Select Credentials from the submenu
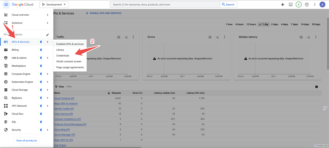The width and height of the screenshot is (329, 148). (63, 56)
